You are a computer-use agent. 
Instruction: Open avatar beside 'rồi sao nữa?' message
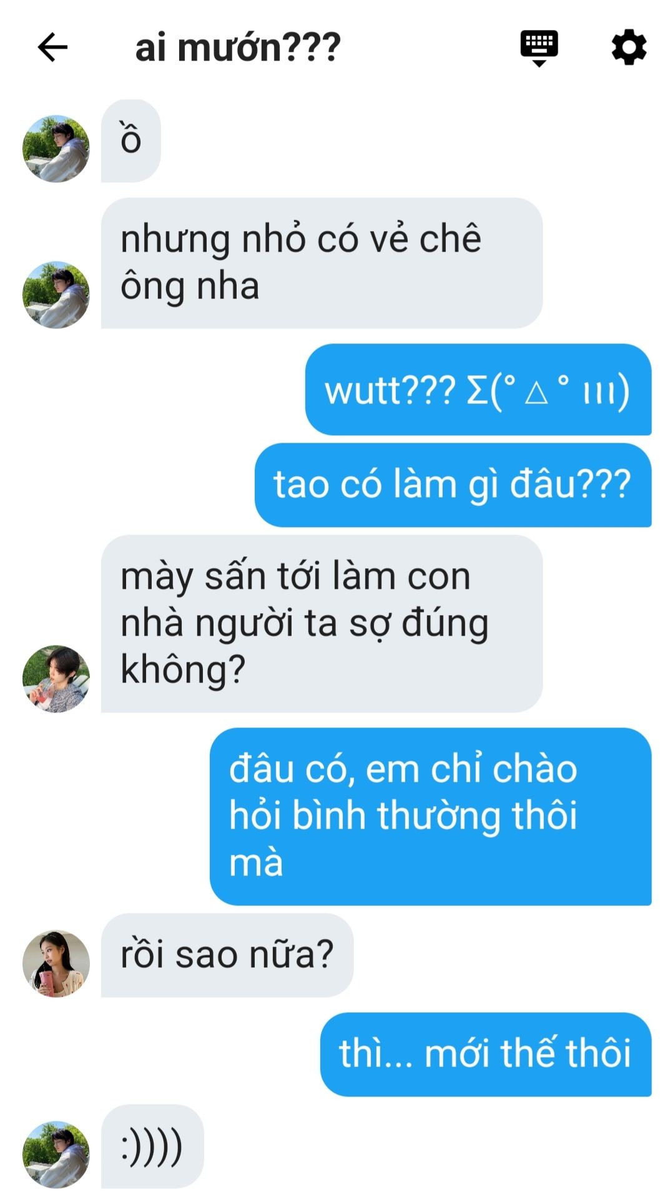[x=56, y=963]
